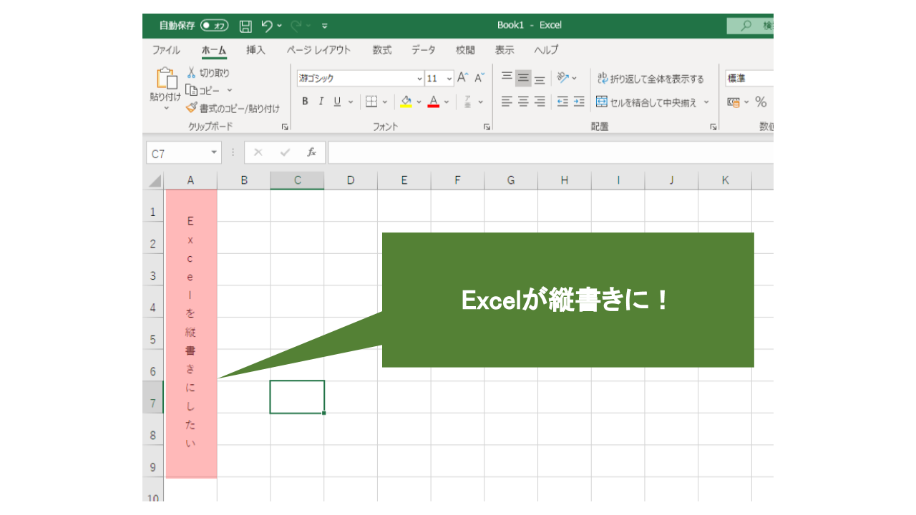Open the Quick Access Toolbar customize arrow
Screen dimensions: 916x515
click(324, 26)
